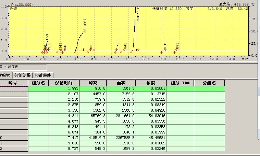
Task: Click the 峰值表 panel title bar
Action: coord(23,67)
